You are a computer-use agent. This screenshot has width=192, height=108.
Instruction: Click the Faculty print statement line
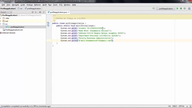pos(87,38)
